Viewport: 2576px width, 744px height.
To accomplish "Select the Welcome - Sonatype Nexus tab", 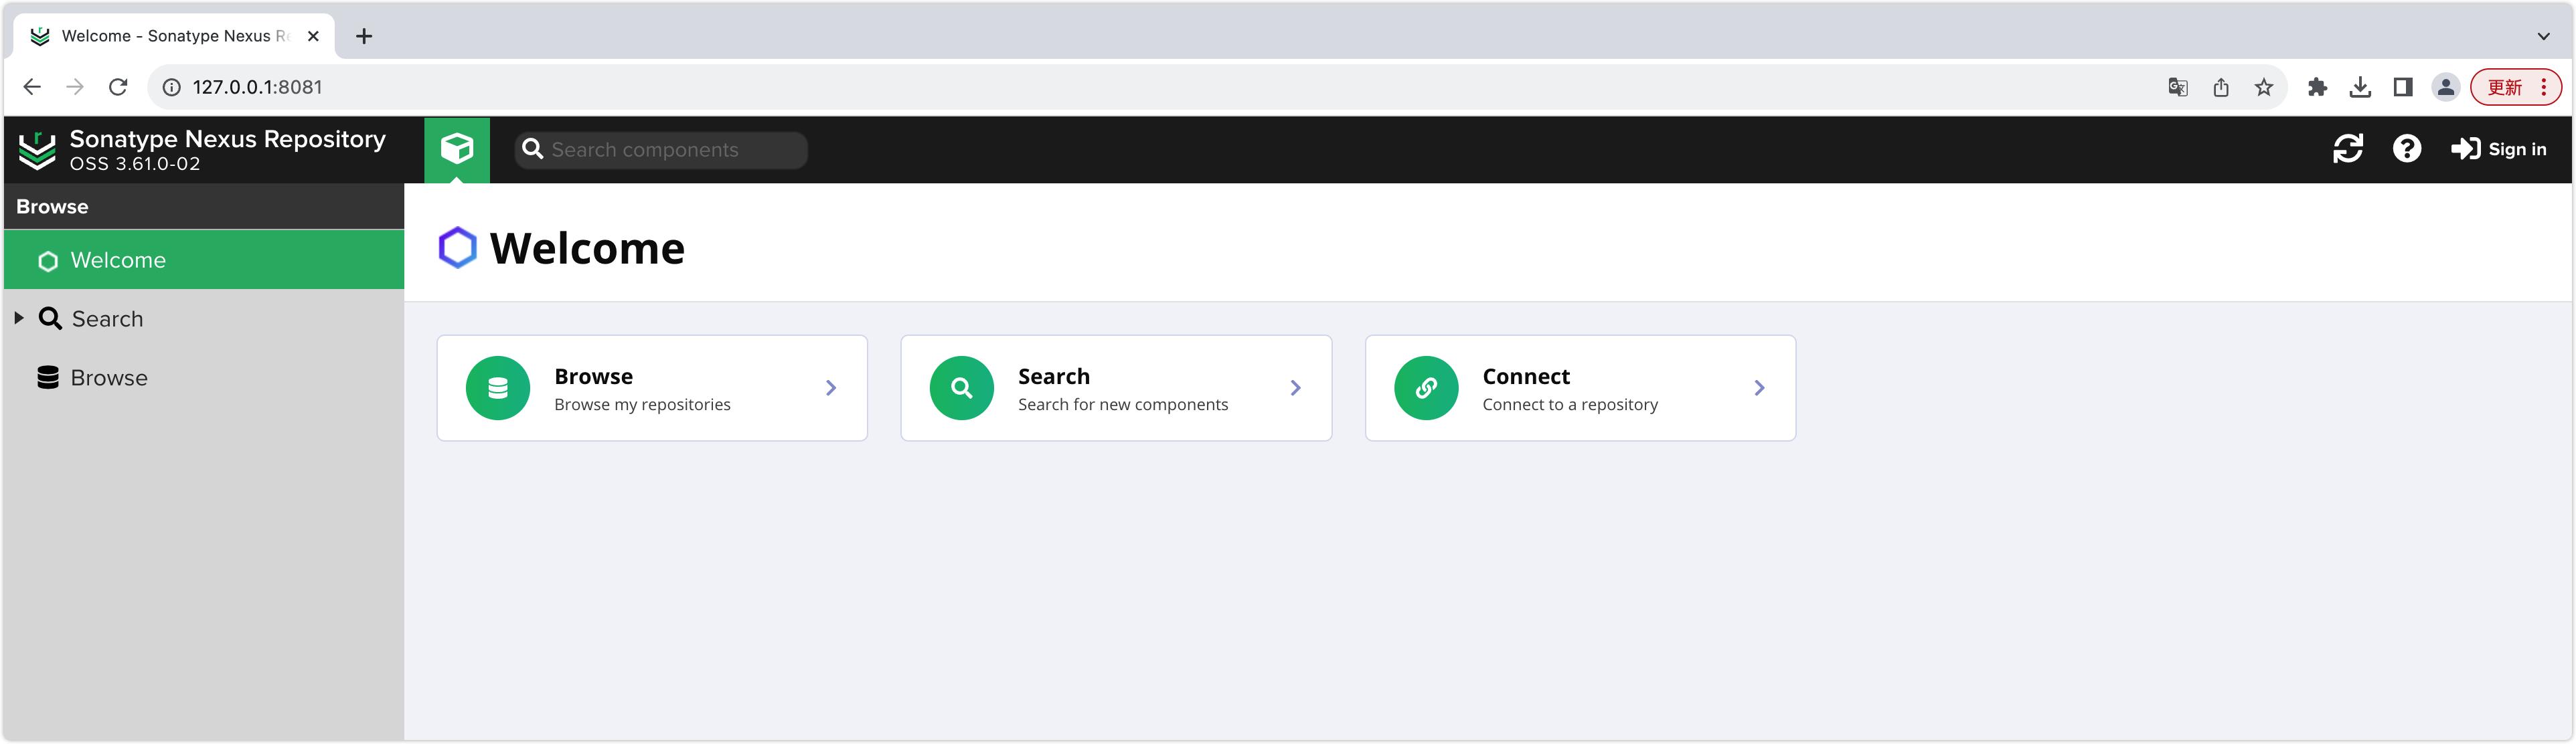I will coord(175,36).
